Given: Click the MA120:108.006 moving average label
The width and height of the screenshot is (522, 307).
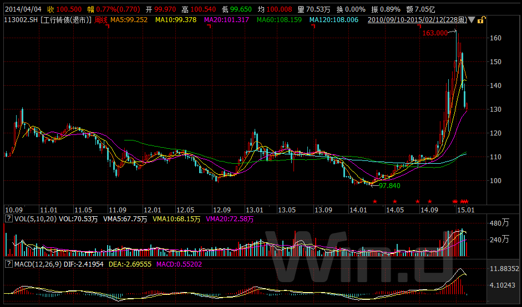Looking at the screenshot, I should coord(333,20).
